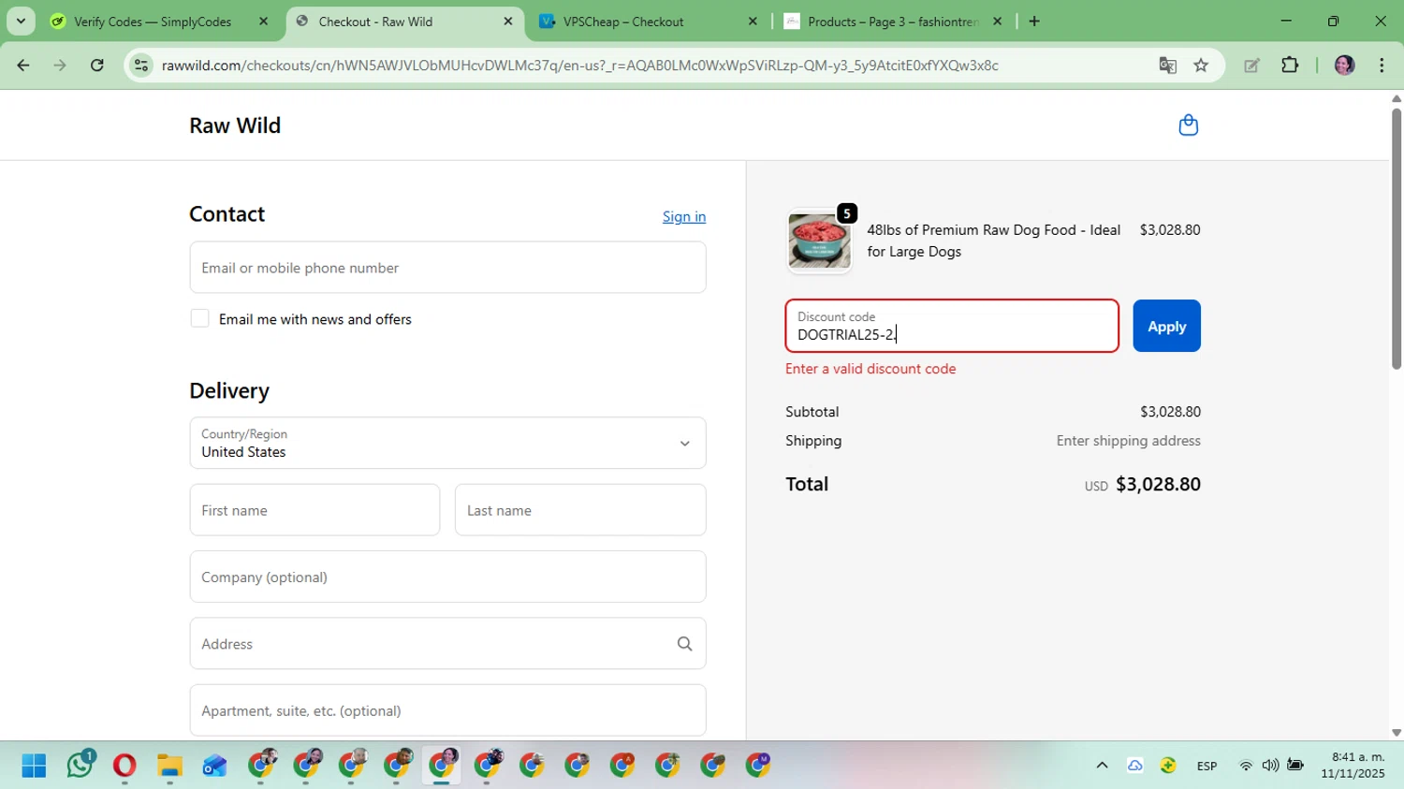Click the 'Enter a valid discount code' error
The image size is (1404, 789).
(x=870, y=369)
